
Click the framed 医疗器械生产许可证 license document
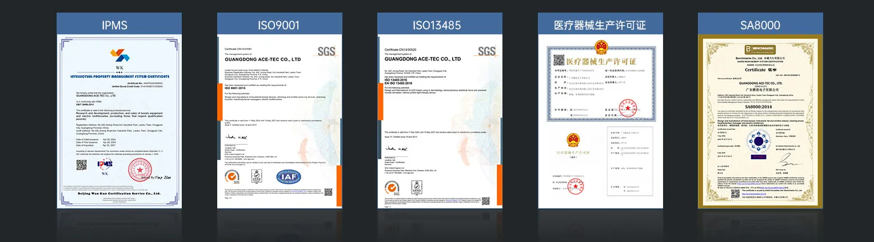click(x=600, y=83)
